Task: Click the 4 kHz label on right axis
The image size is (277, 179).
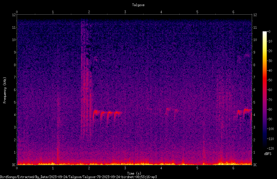Action: tap(254, 115)
